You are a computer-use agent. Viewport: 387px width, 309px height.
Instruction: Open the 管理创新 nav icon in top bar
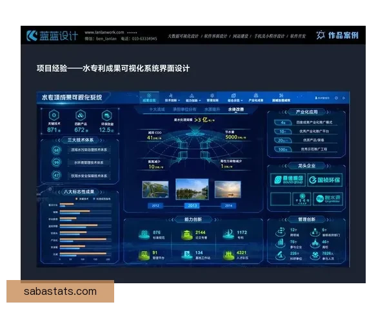tap(212, 96)
